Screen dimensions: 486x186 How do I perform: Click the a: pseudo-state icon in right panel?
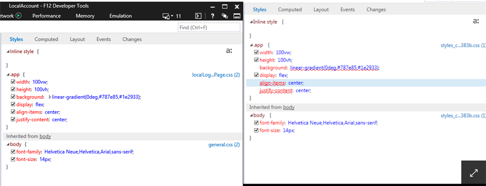coord(476,21)
